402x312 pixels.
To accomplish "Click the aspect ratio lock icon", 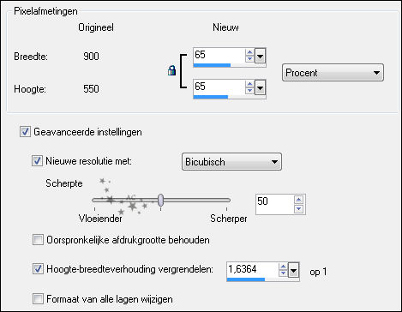I will (x=171, y=70).
